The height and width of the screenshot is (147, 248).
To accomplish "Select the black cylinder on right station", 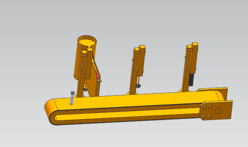I will 191,79.
